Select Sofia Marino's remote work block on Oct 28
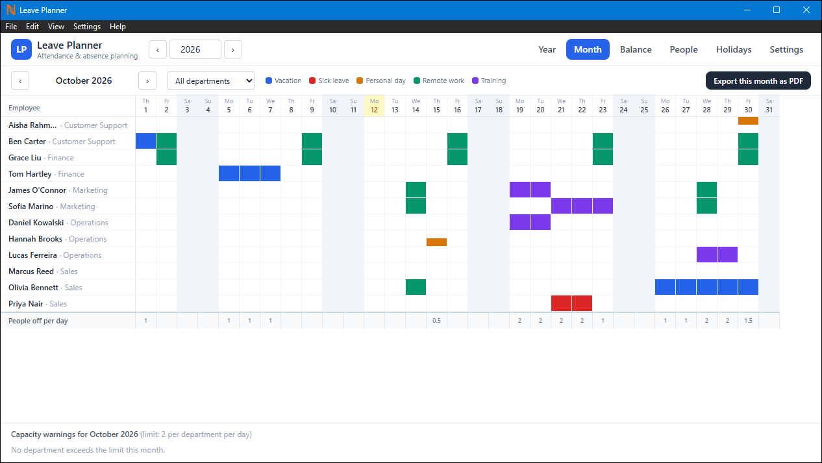Viewport: 822px width, 463px height. (707, 206)
